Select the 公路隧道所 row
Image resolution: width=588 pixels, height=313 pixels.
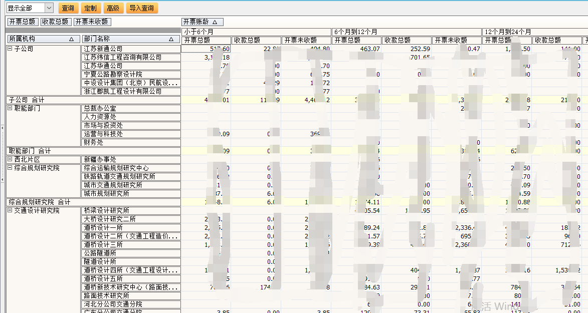point(131,253)
